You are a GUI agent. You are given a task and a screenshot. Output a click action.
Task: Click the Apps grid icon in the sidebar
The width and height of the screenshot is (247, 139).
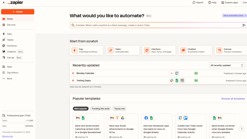4,67
